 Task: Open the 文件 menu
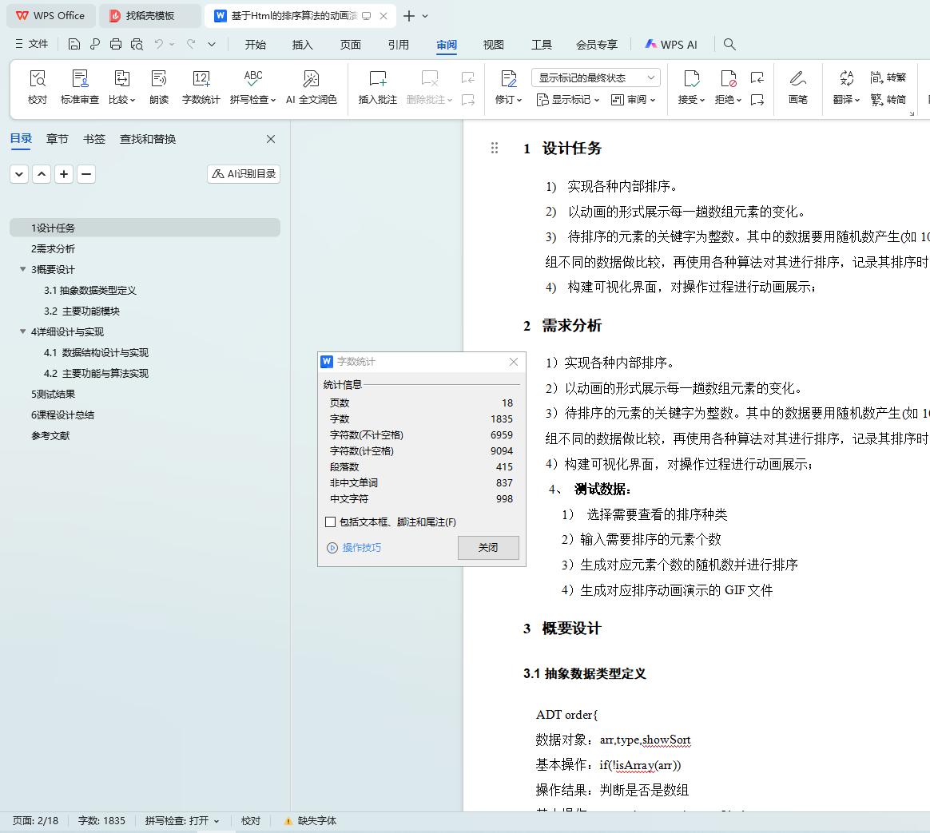(x=32, y=44)
